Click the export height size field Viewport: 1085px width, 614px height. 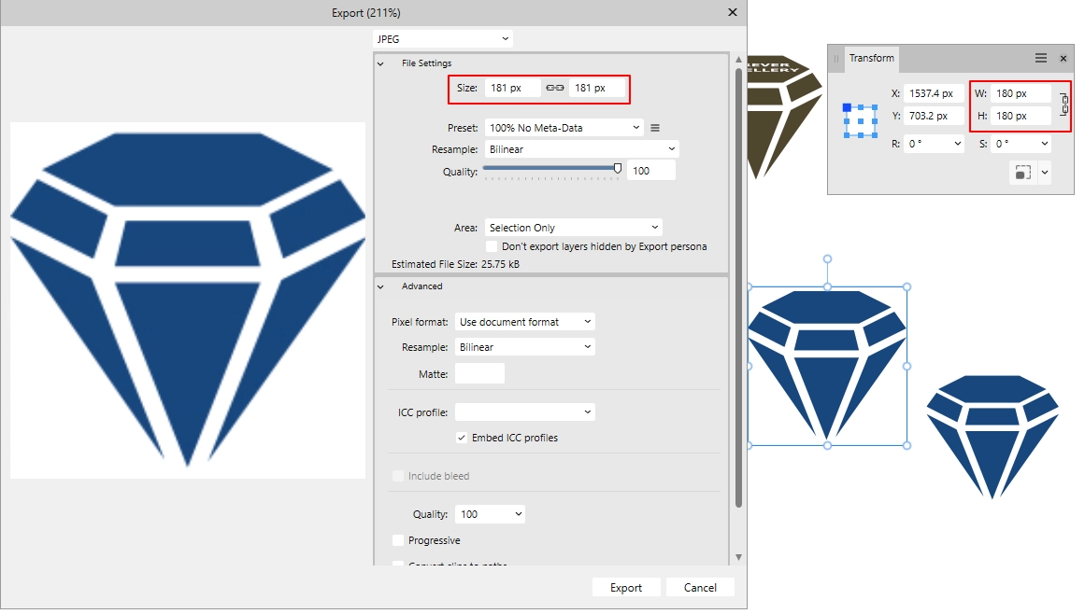coord(596,89)
